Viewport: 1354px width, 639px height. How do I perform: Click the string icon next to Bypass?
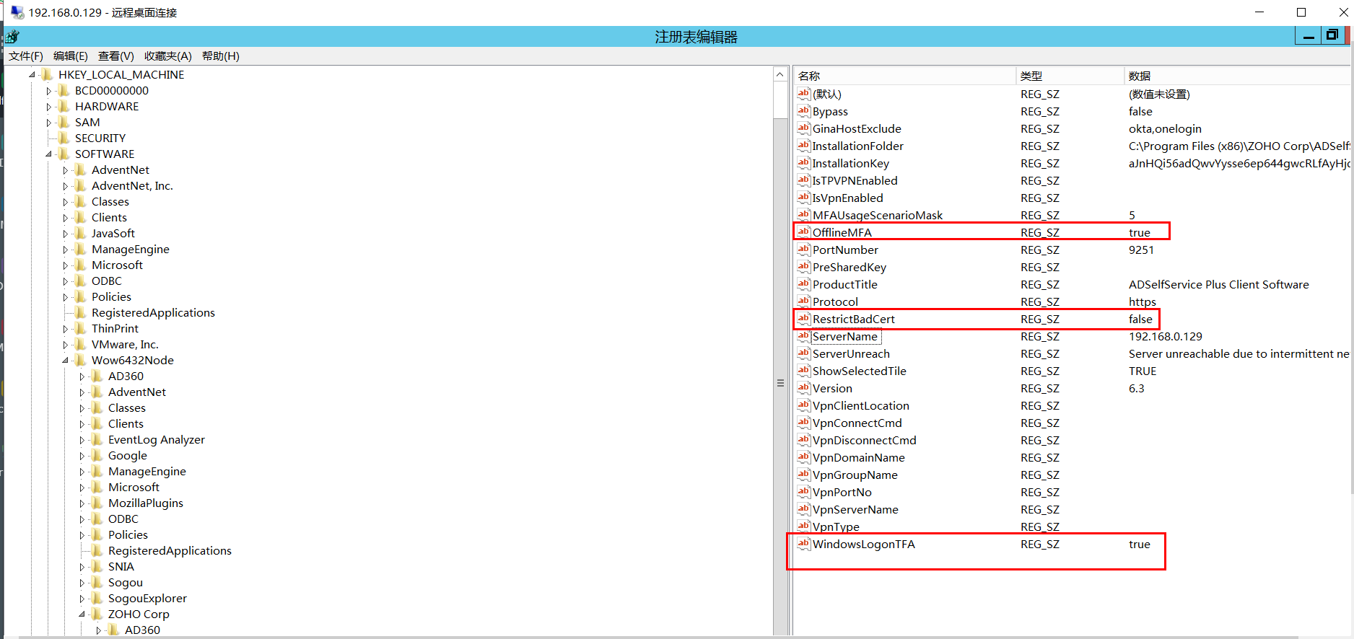803,111
